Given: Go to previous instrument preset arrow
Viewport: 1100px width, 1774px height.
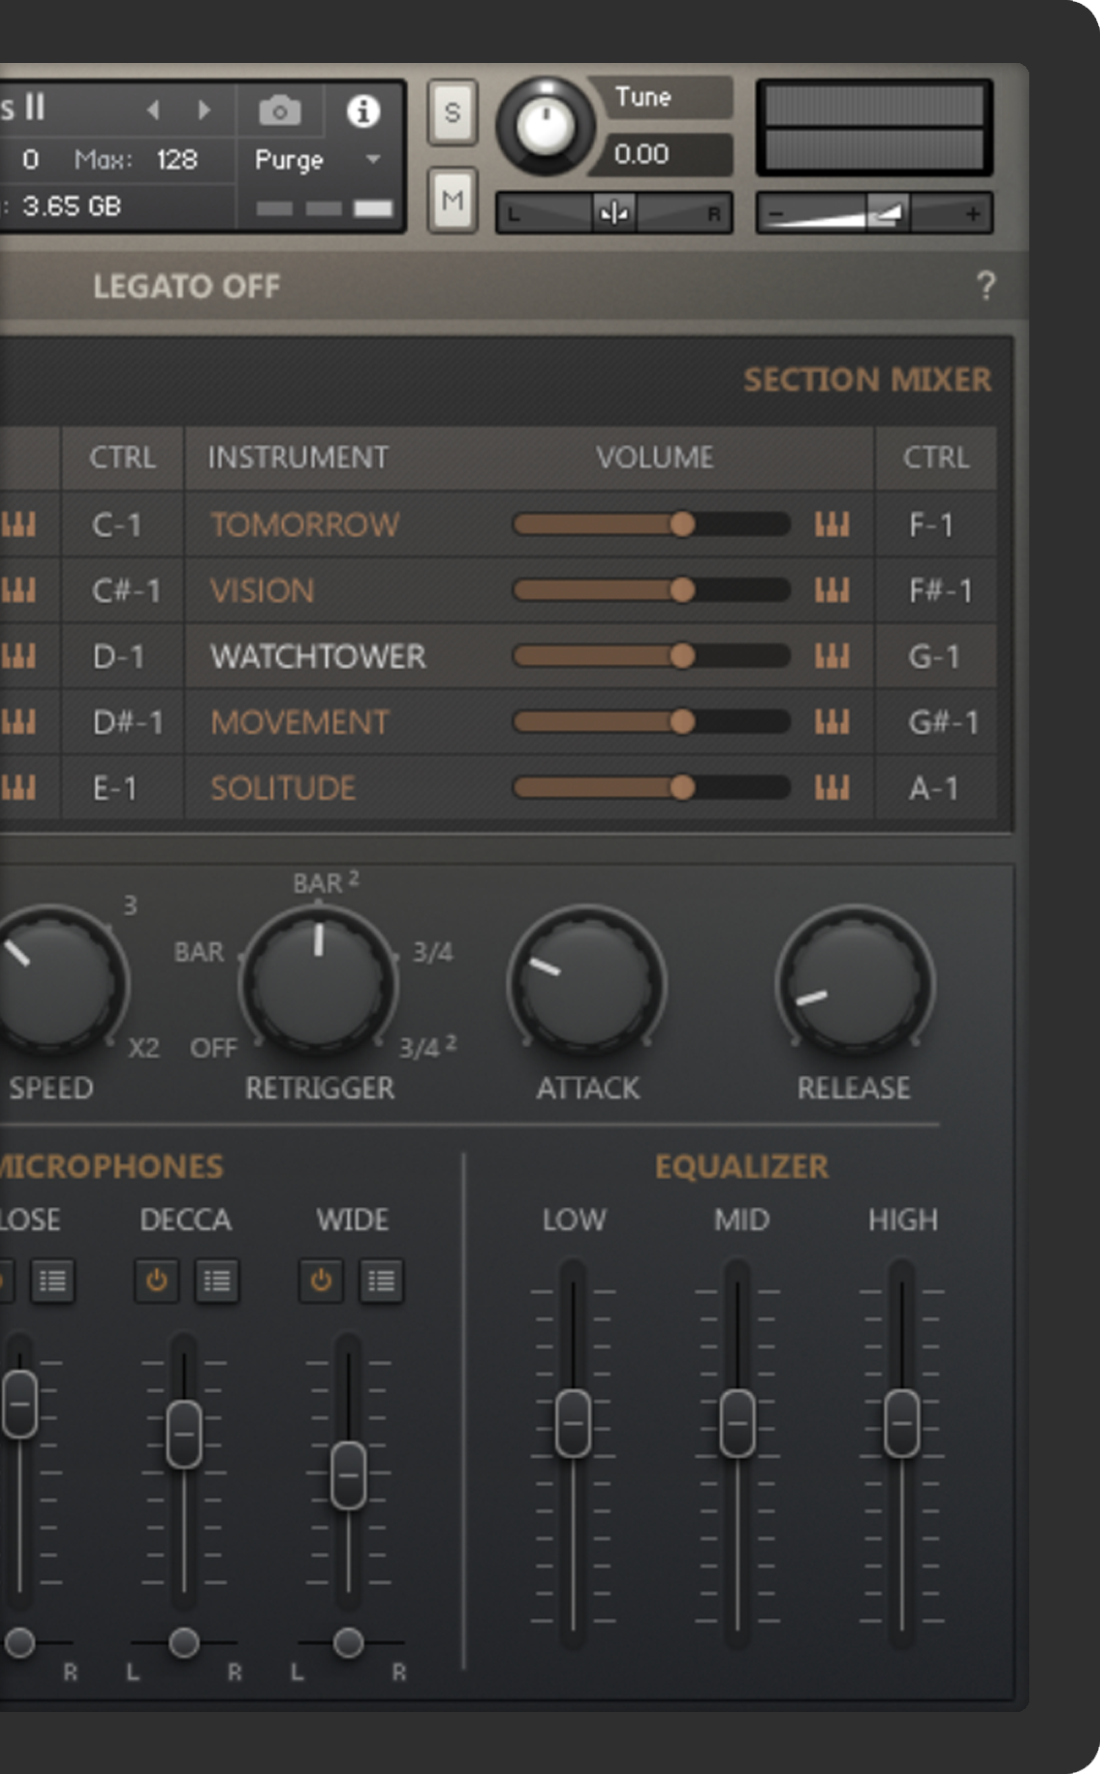Looking at the screenshot, I should click(153, 111).
